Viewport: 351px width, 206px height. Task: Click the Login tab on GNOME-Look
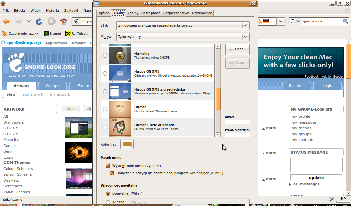[327, 86]
